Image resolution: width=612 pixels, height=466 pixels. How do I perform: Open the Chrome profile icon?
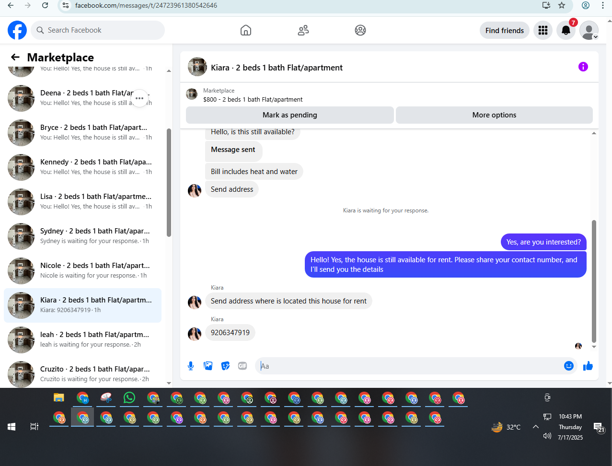[586, 5]
